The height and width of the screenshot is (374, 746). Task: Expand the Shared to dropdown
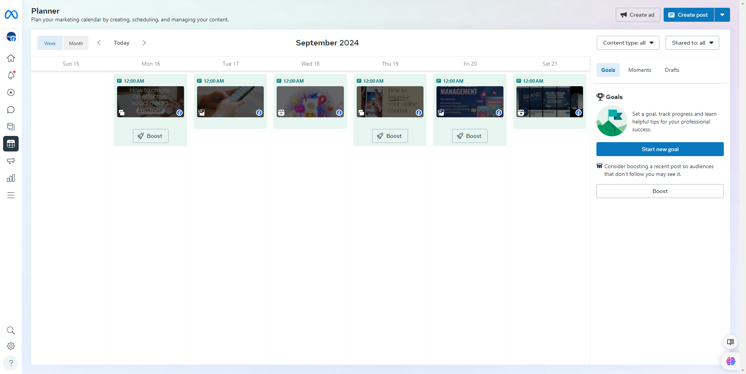pos(692,43)
